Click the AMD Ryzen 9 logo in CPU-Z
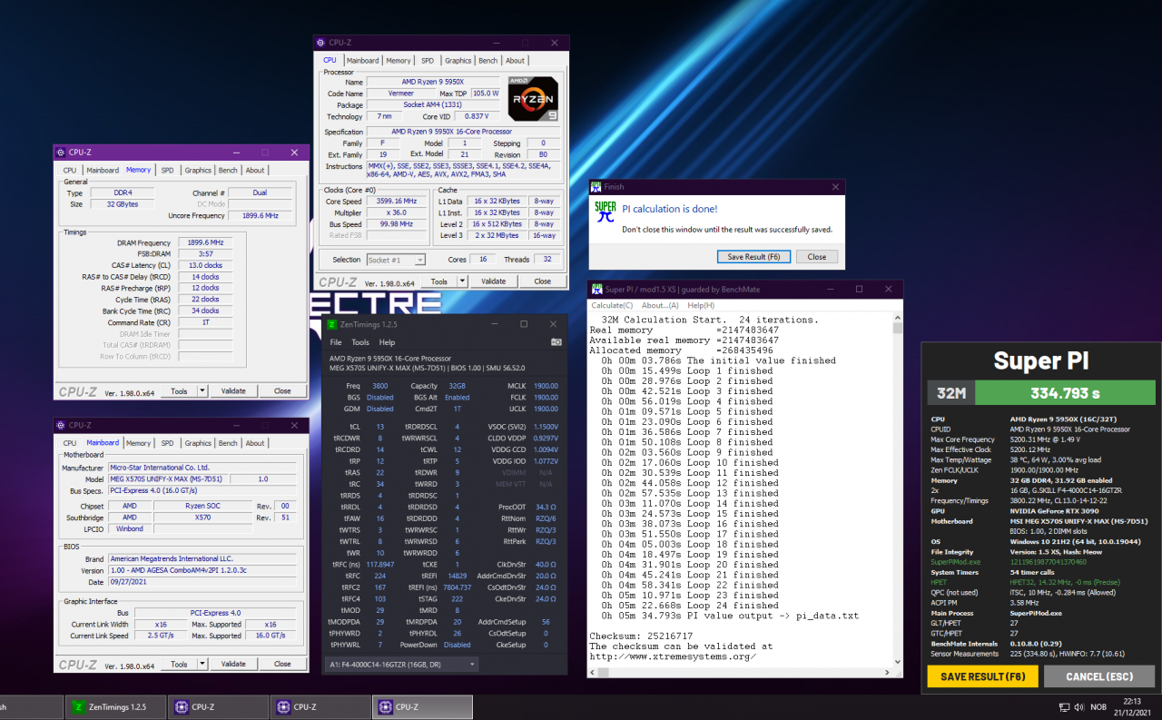 click(x=533, y=99)
